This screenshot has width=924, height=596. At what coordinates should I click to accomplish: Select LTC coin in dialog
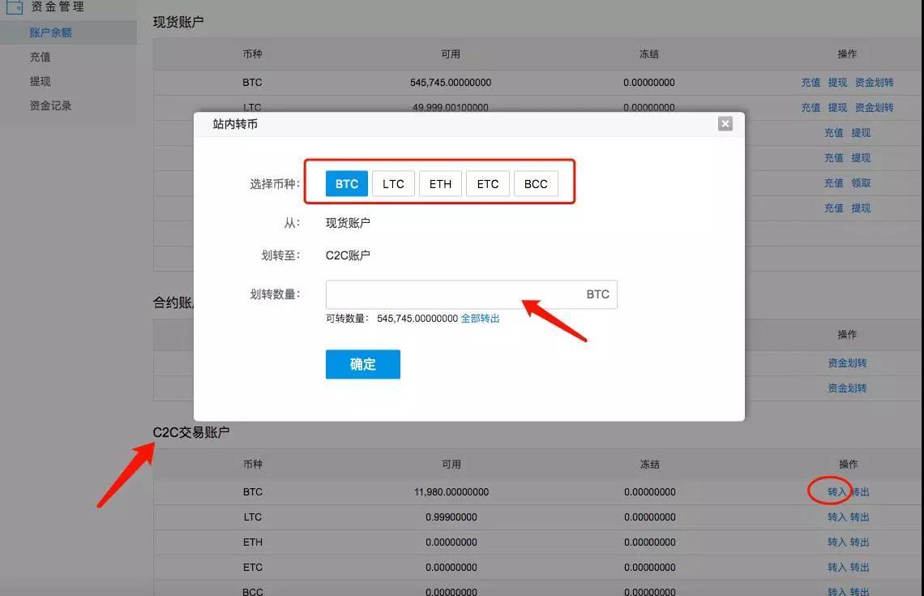pos(393,184)
